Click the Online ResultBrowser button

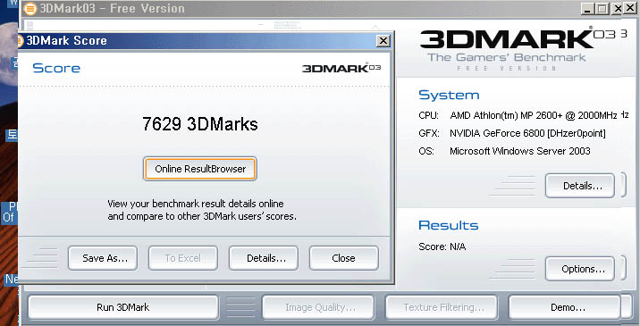[200, 169]
